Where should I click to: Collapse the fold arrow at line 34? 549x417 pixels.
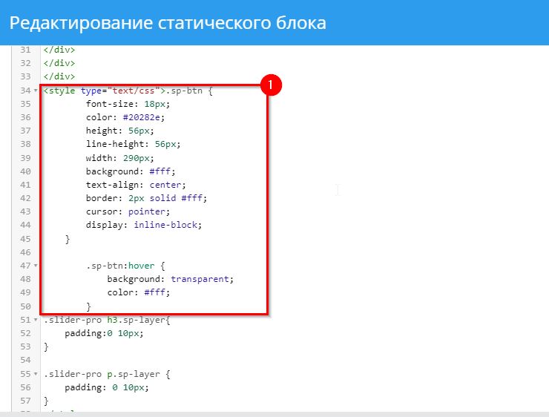pos(36,91)
